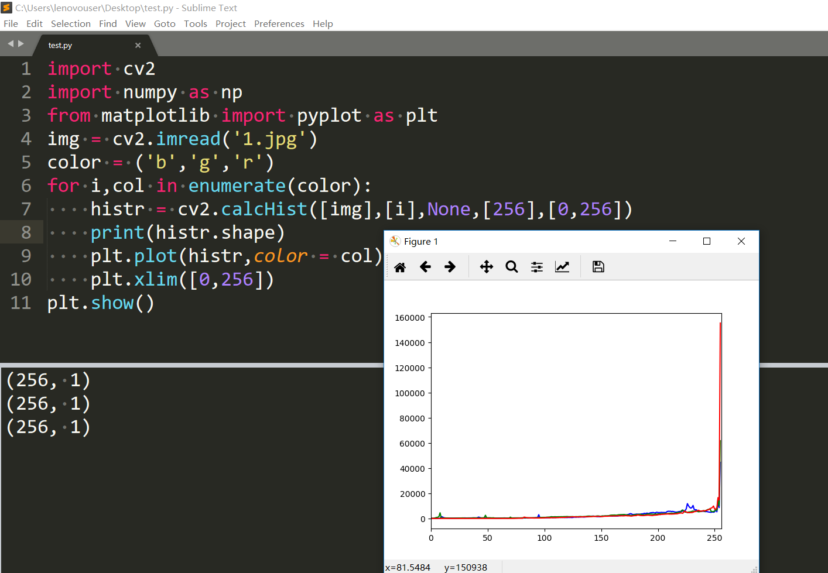This screenshot has height=573, width=828.
Task: Click the matplotlib icon in Figure 1 title bar
Action: pos(395,241)
